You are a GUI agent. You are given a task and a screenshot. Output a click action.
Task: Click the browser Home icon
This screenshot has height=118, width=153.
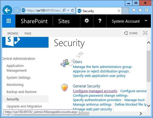coord(134,10)
